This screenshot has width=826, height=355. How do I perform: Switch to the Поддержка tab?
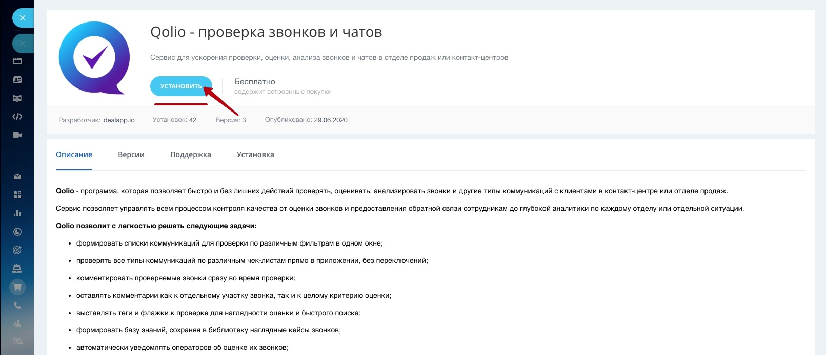[190, 154]
